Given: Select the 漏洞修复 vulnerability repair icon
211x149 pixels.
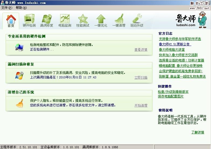Looking at the screenshot, I should pos(47,20).
